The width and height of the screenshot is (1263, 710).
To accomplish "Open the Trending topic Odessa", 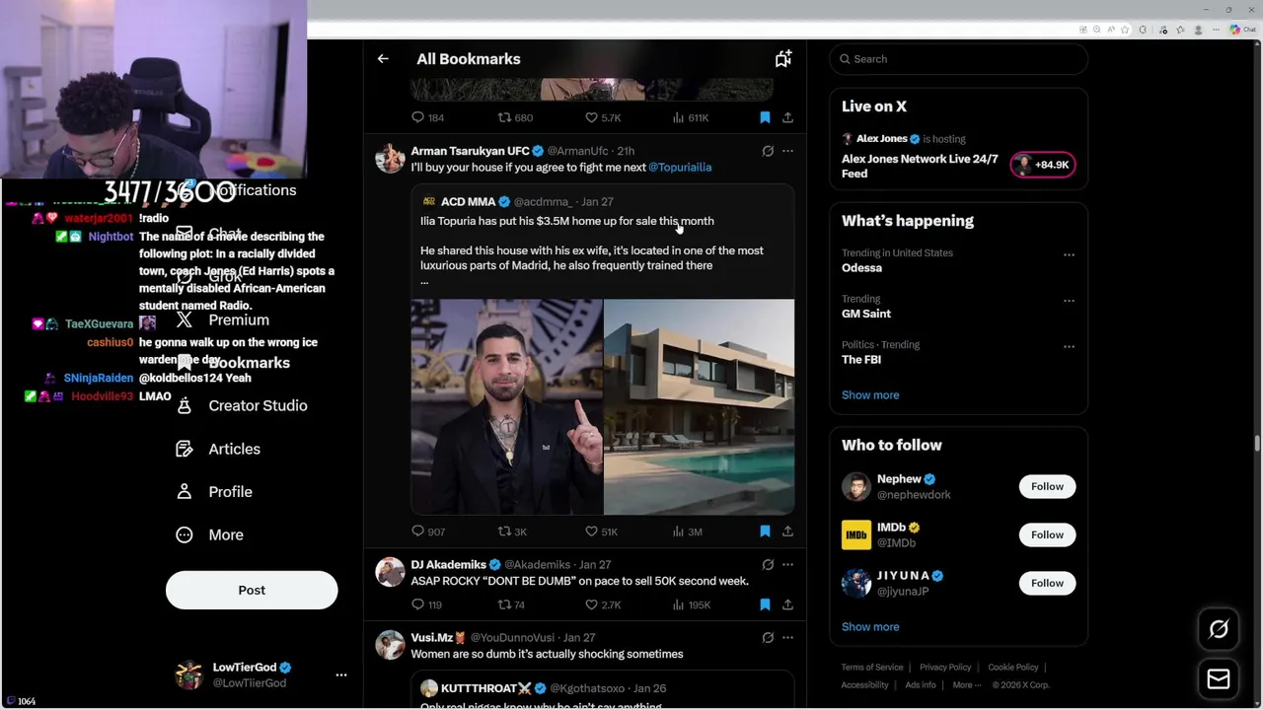I will pyautogui.click(x=861, y=268).
